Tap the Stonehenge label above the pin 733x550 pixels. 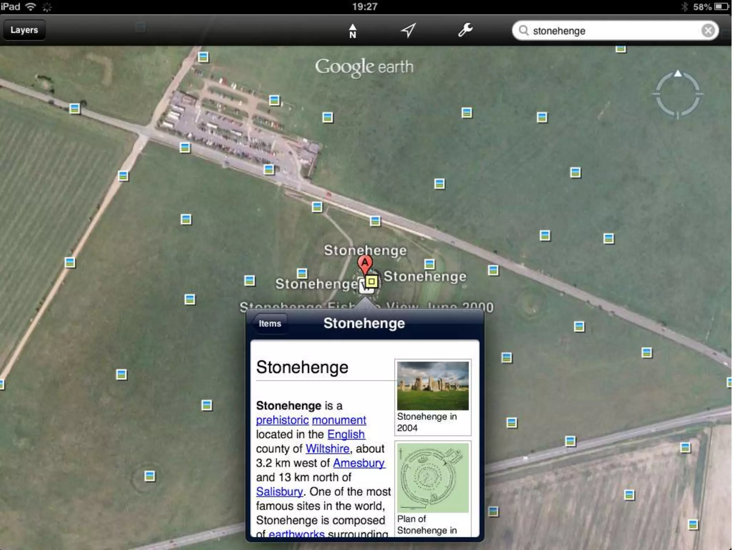point(365,250)
